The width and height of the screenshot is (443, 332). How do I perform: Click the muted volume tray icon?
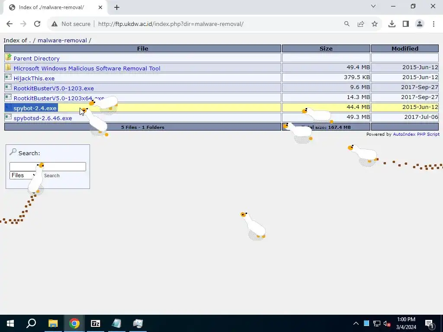[387, 323]
